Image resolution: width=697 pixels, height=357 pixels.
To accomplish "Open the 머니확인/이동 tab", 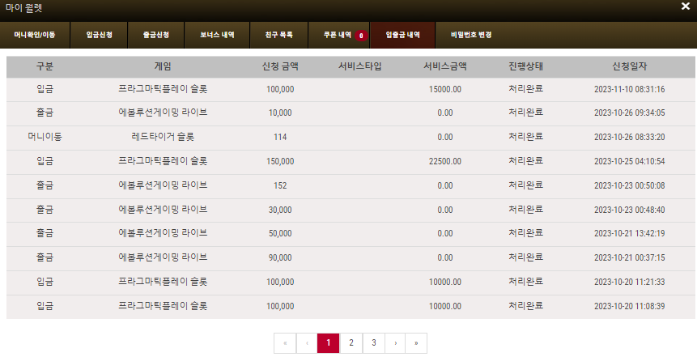I will pyautogui.click(x=35, y=35).
